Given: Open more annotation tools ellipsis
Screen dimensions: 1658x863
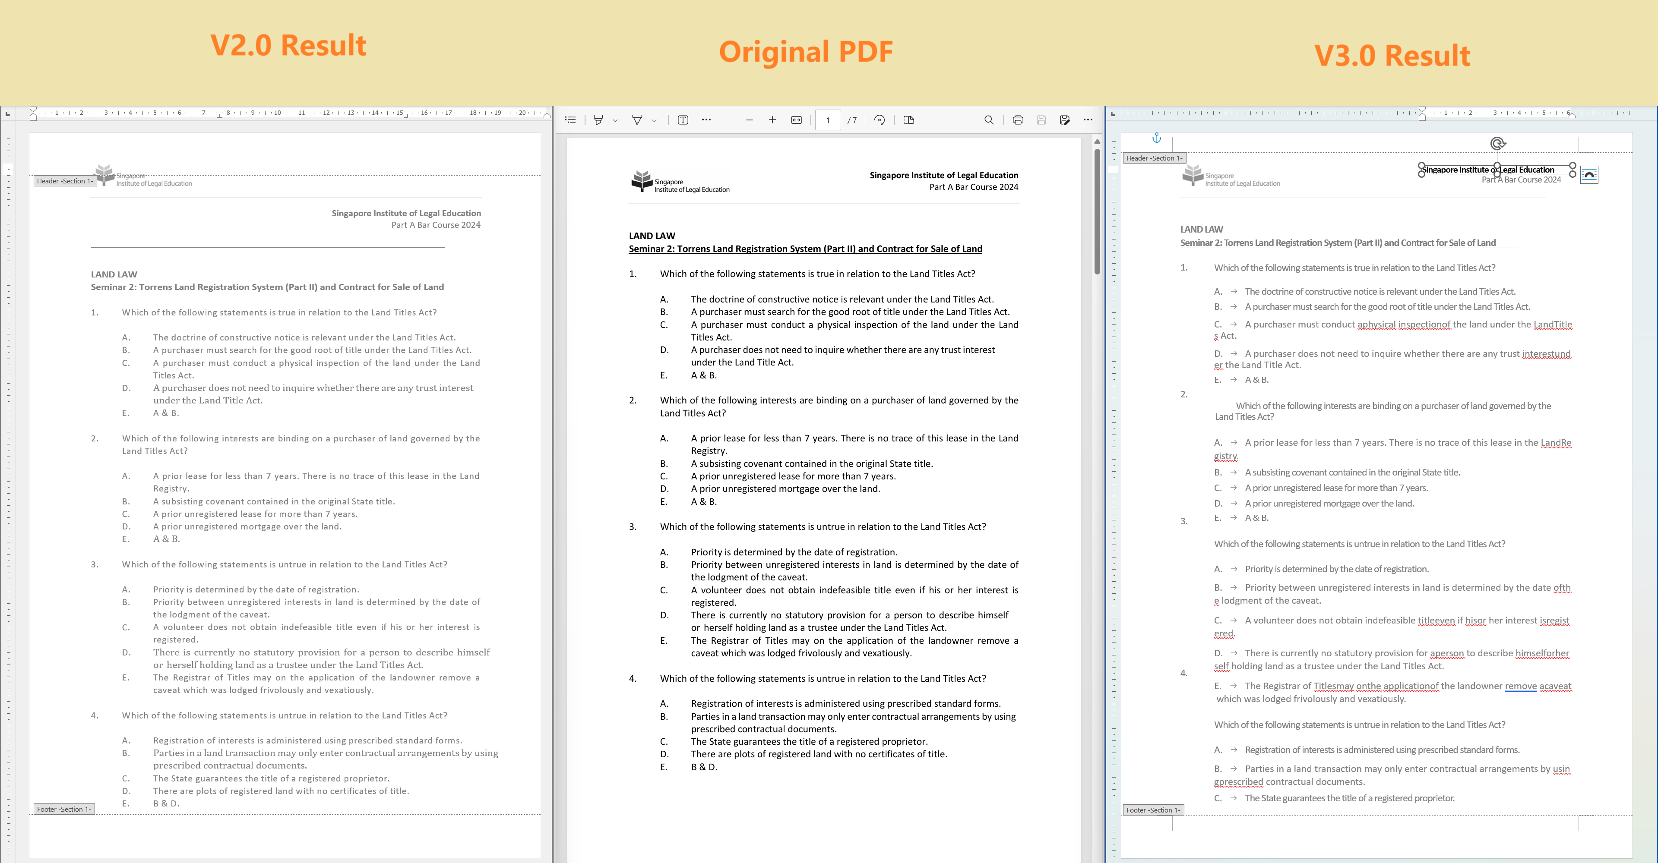Looking at the screenshot, I should (x=706, y=120).
